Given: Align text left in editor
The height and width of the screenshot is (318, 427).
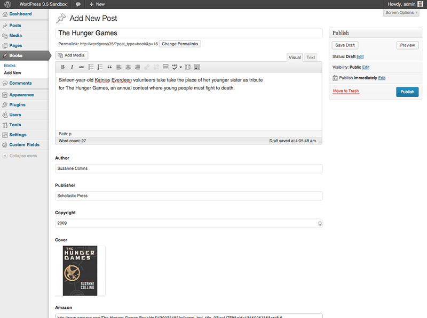Looking at the screenshot, I should (x=118, y=67).
